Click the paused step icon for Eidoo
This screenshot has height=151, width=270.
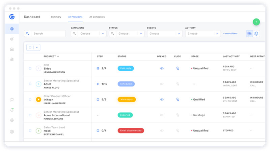click(x=98, y=68)
